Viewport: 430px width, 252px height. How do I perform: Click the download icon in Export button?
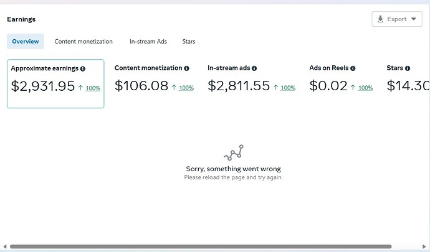pyautogui.click(x=380, y=19)
